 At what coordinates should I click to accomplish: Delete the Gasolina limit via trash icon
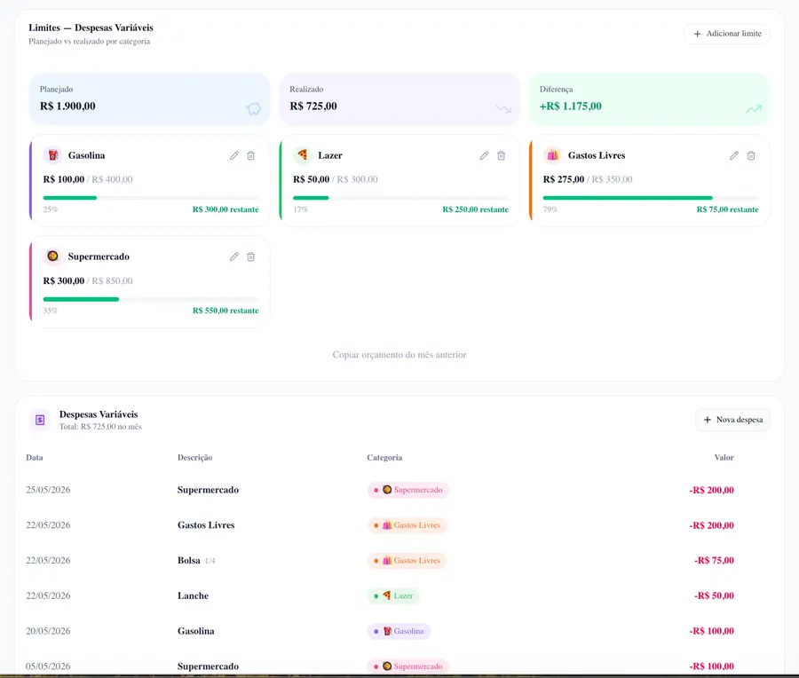(x=250, y=155)
